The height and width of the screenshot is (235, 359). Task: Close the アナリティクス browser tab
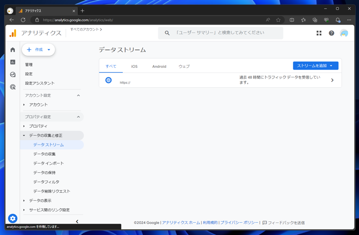pyautogui.click(x=74, y=11)
